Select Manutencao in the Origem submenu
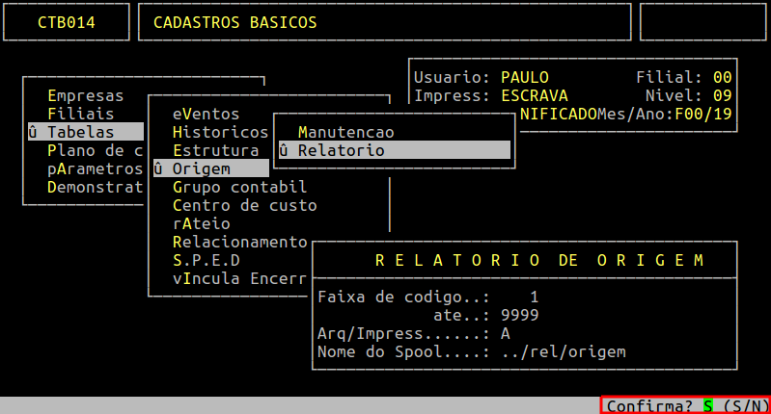Image resolution: width=771 pixels, height=414 pixels. [345, 132]
